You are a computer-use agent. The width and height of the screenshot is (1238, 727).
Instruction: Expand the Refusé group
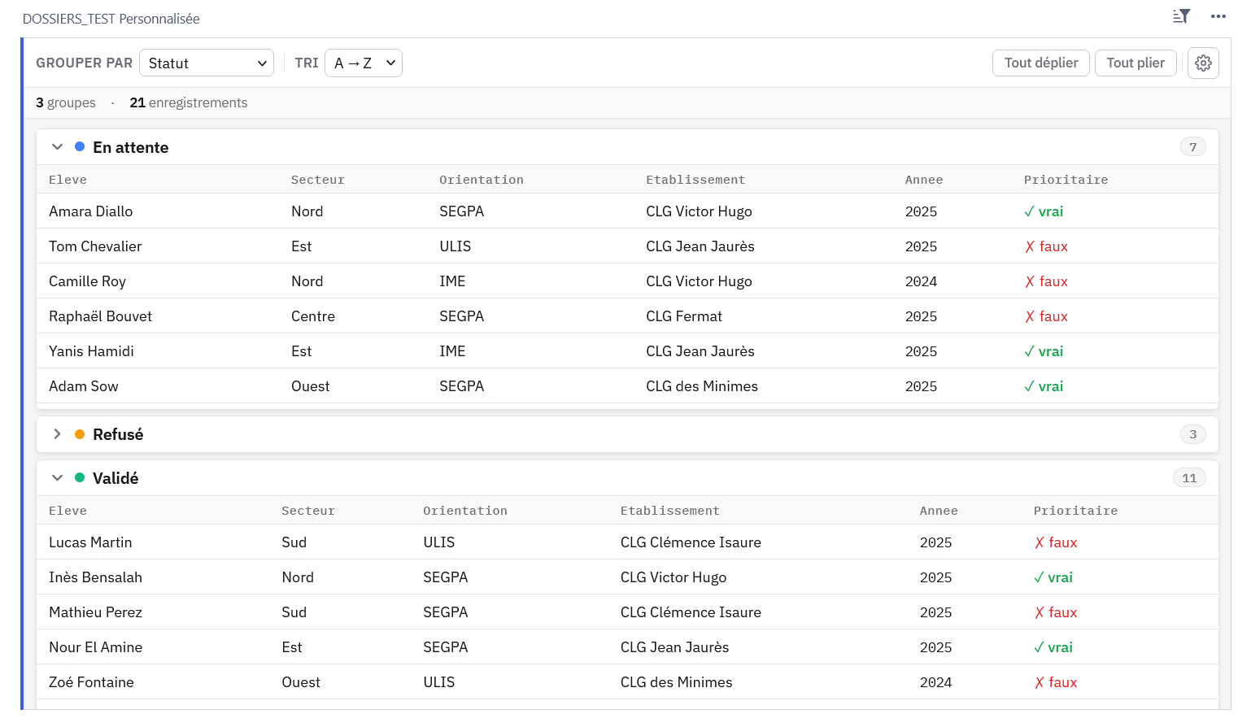pyautogui.click(x=57, y=434)
